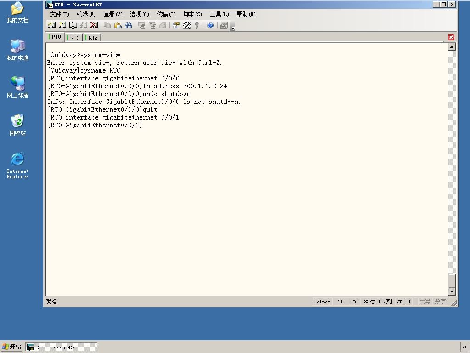Close the active tab with the red X
Viewport: 470px width, 353px height.
[x=451, y=37]
